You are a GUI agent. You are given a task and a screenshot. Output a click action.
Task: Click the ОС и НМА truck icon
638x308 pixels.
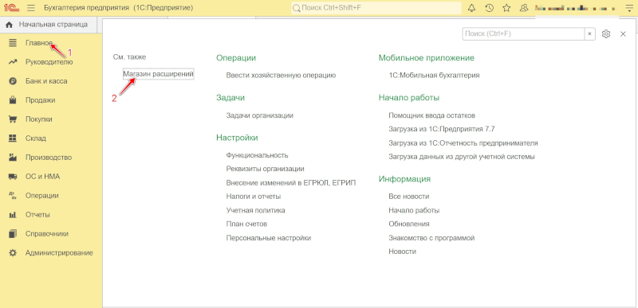13,177
